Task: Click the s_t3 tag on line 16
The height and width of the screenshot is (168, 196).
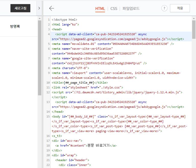Action: pyautogui.click(x=57, y=136)
